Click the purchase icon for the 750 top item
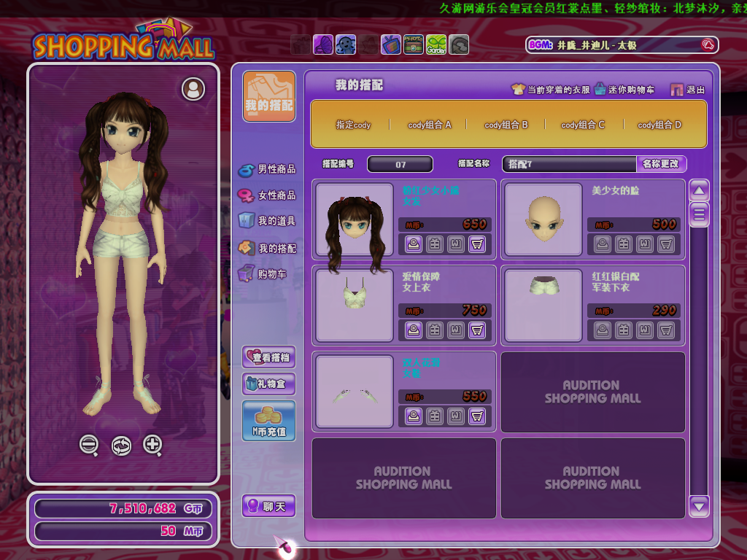Image resolution: width=747 pixels, height=560 pixels. coord(414,330)
